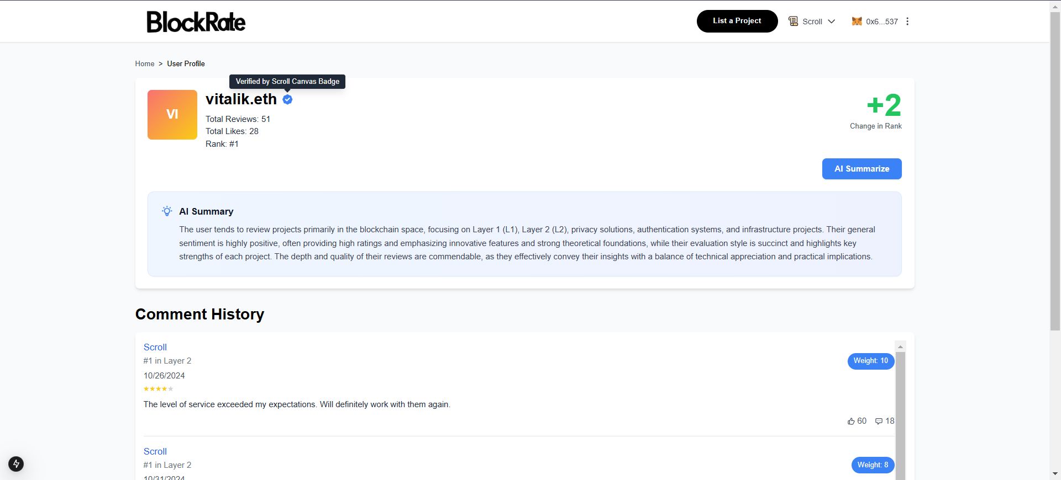Click the Total Likes: 28 text
Viewport: 1061px width, 480px height.
232,131
